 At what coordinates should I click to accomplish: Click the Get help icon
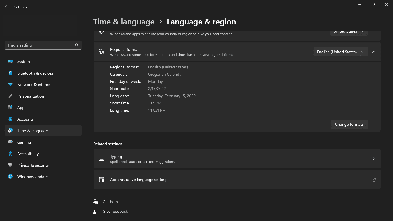click(x=96, y=202)
